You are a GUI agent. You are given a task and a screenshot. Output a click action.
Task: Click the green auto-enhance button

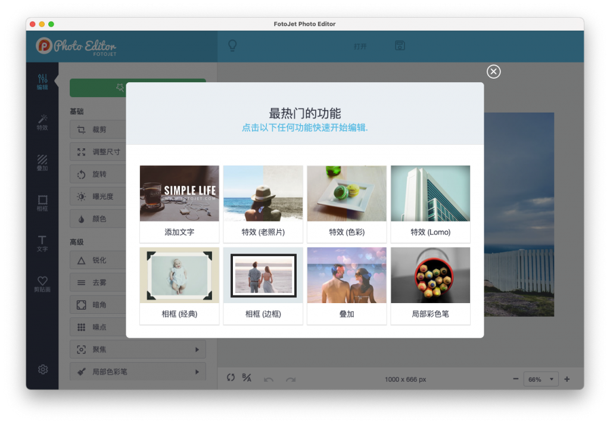pyautogui.click(x=98, y=88)
